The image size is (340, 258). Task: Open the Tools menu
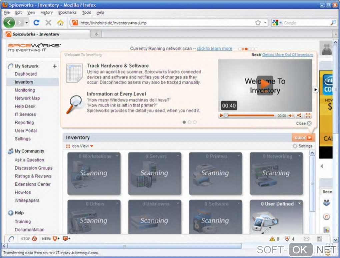[86, 12]
